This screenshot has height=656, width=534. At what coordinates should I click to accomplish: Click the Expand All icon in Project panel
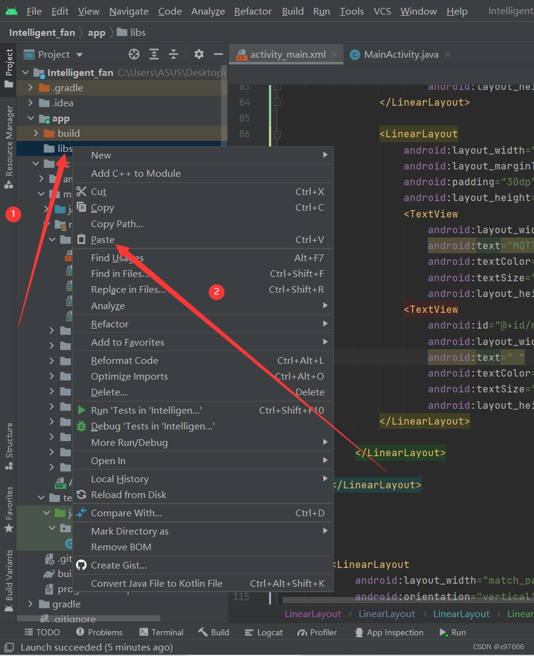(x=154, y=55)
